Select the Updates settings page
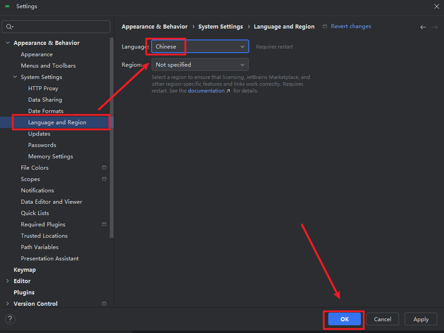 click(x=39, y=133)
